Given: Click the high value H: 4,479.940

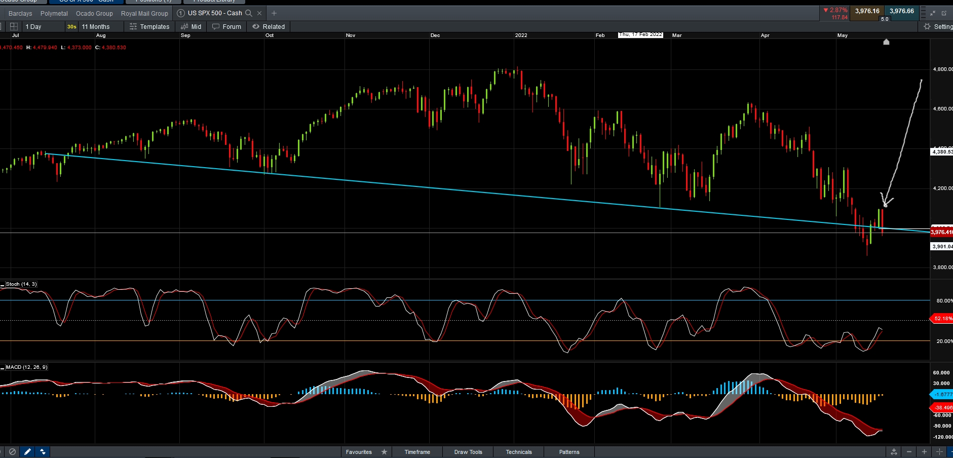Looking at the screenshot, I should coord(42,48).
